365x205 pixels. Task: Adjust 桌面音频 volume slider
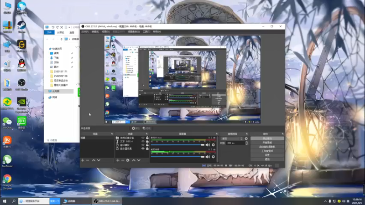(x=177, y=157)
